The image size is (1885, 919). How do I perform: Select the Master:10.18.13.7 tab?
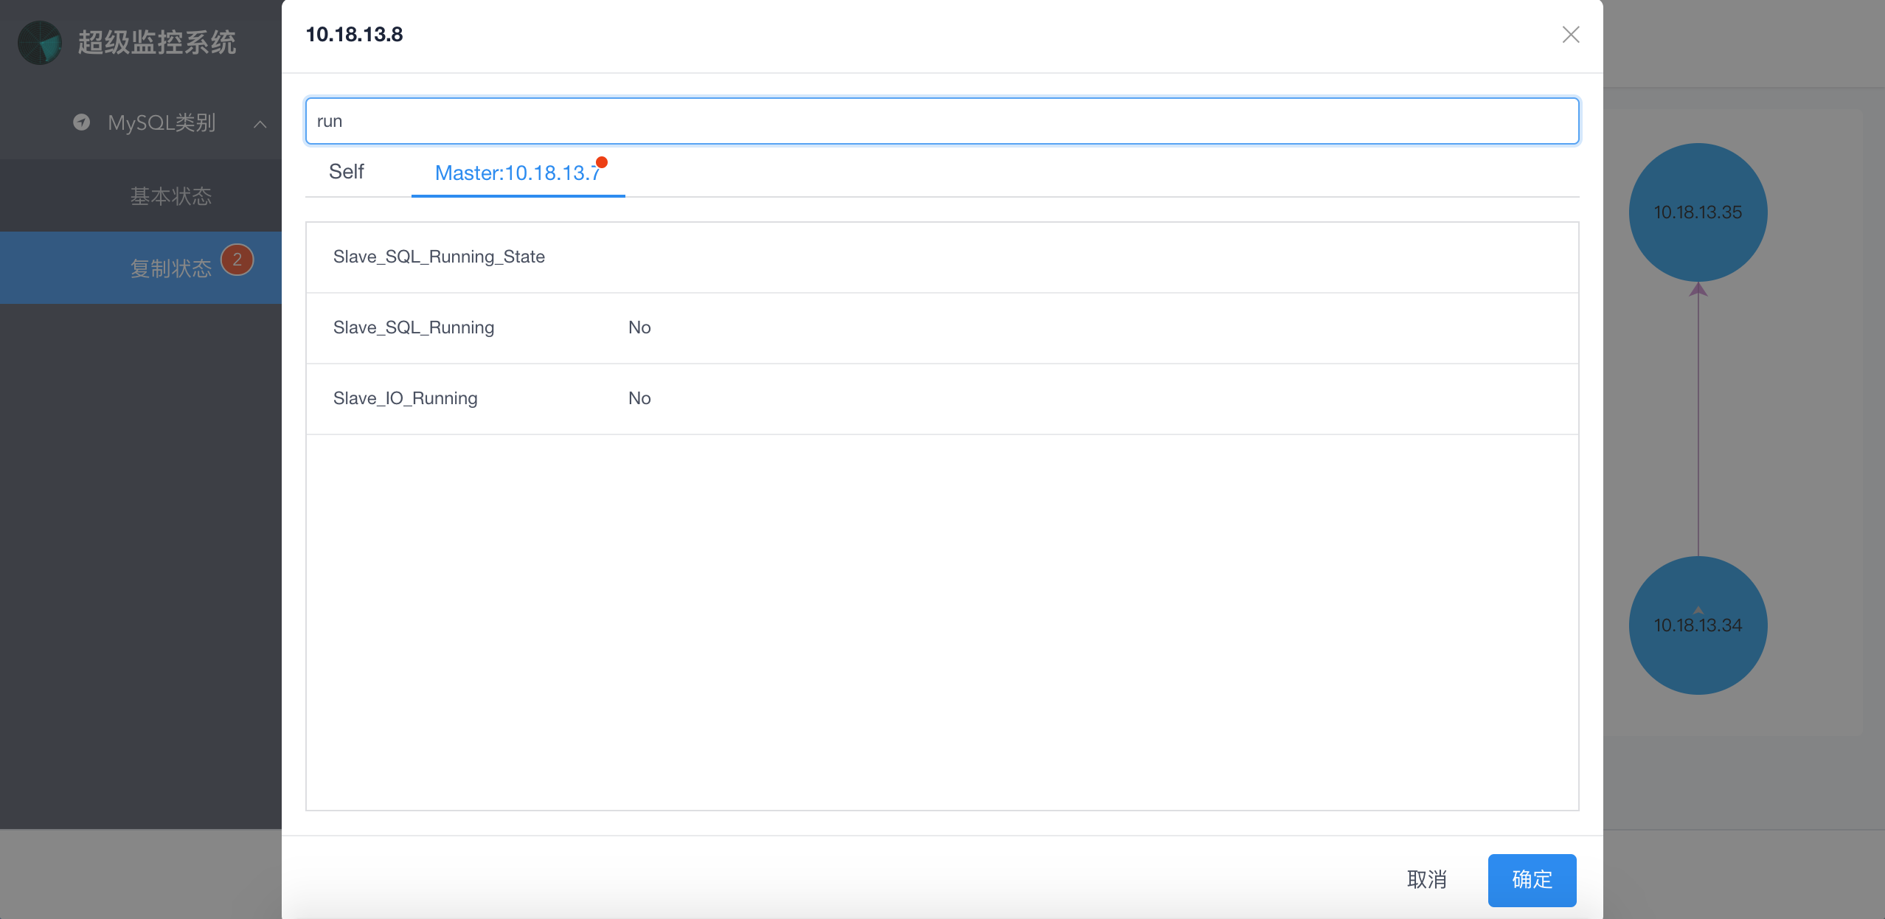point(517,173)
